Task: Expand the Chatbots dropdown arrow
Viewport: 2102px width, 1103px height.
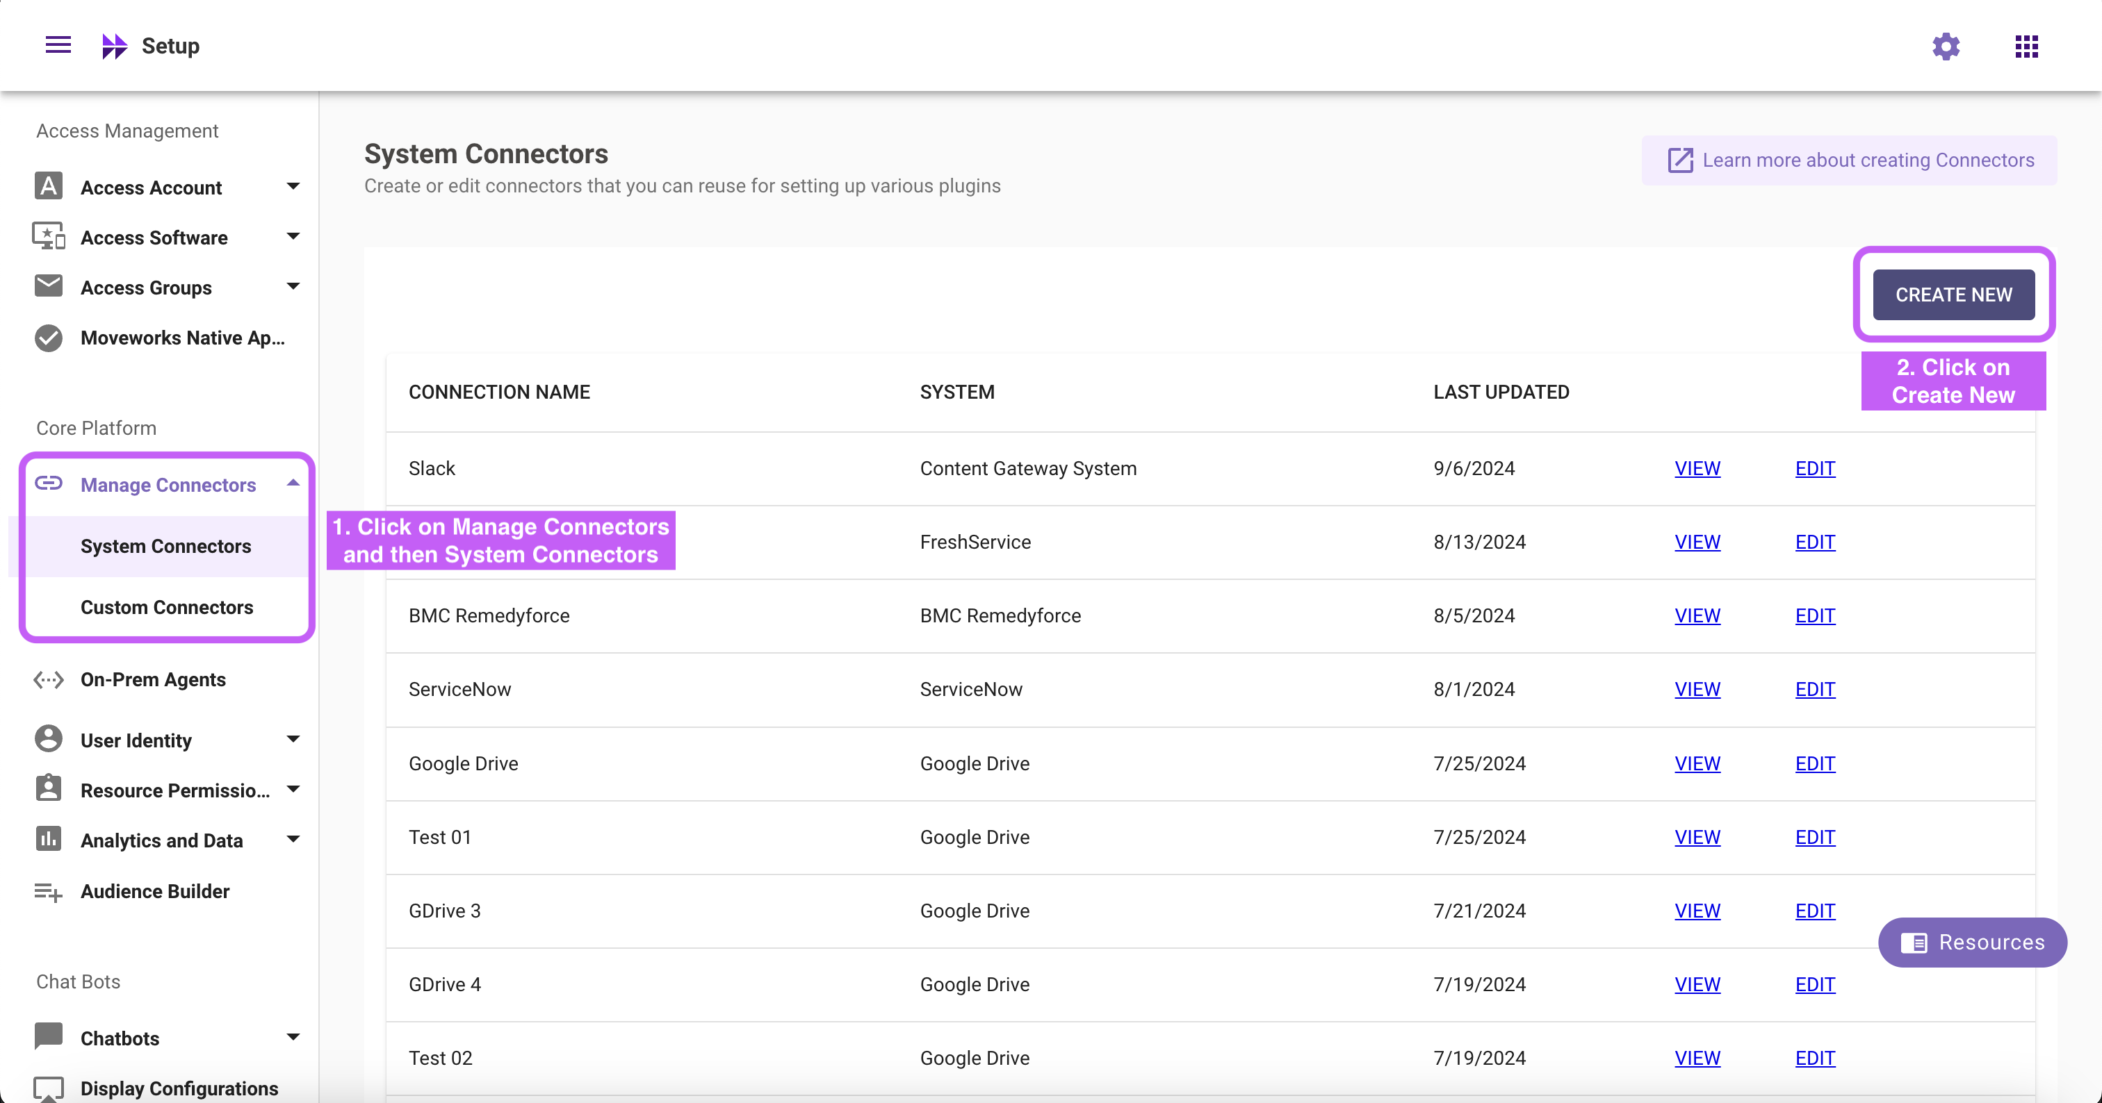Action: 293,1037
